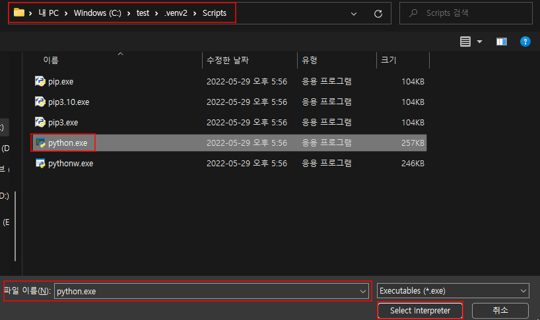Click 응용 프로그램 type in pip.exe row

pos(327,81)
